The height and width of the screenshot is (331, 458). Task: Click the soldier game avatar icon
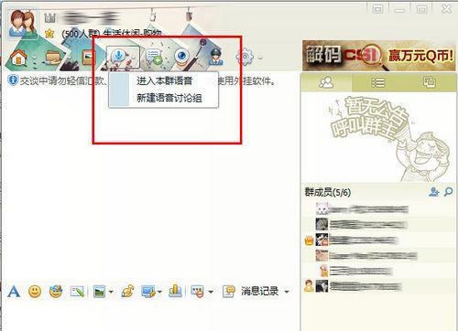216,57
